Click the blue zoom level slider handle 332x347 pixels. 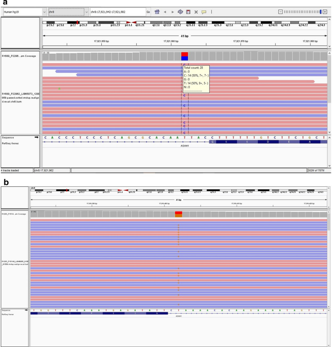320,12
